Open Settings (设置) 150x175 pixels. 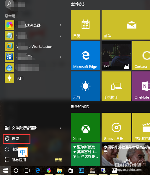pyautogui.click(x=17, y=139)
